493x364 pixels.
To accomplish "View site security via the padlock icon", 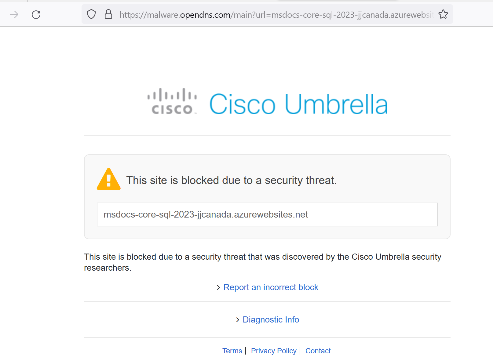I will click(108, 14).
